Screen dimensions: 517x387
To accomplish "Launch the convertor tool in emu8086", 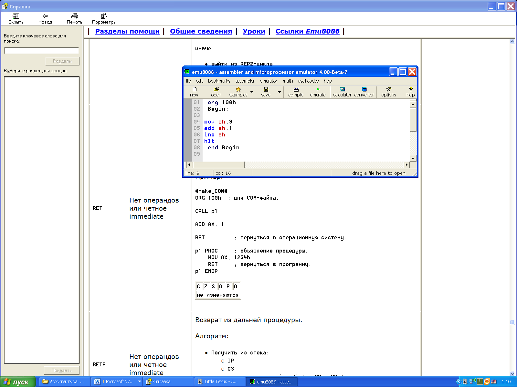I will (x=364, y=92).
